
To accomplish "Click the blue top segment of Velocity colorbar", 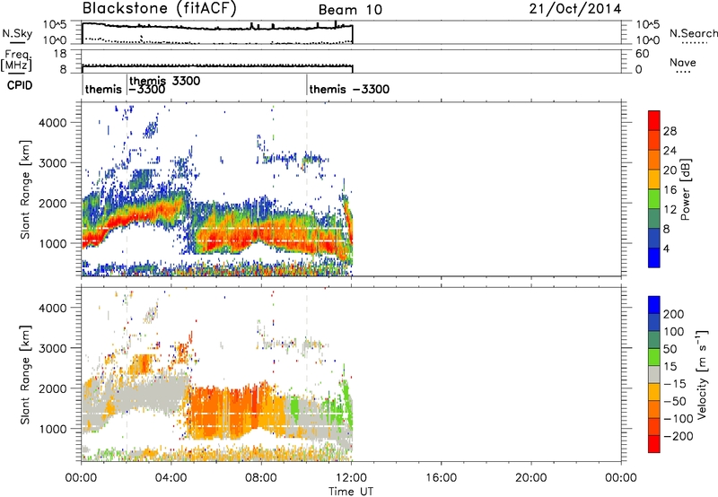I will 654,305.
